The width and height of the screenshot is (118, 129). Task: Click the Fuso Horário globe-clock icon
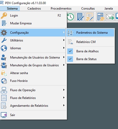(x=4, y=81)
